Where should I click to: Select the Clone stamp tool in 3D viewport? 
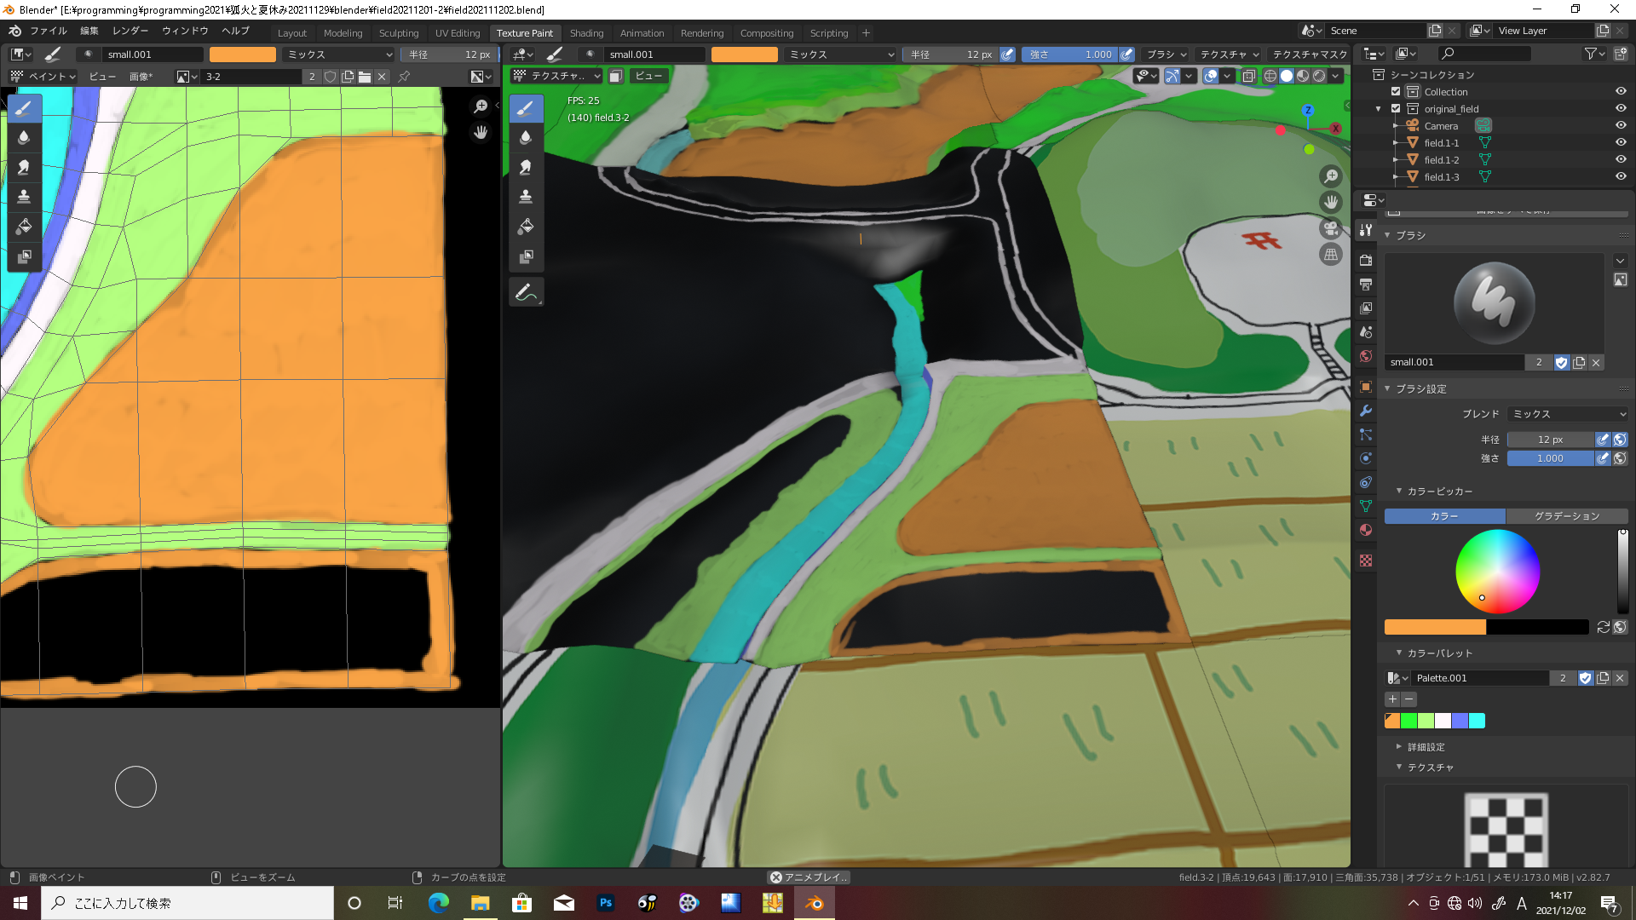pos(526,197)
